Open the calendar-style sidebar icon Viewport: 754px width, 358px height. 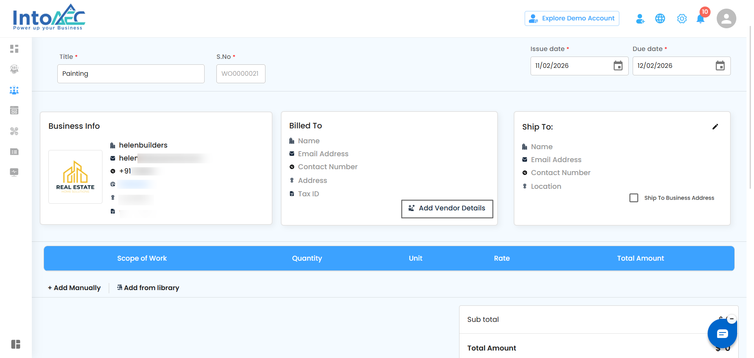coord(15,110)
